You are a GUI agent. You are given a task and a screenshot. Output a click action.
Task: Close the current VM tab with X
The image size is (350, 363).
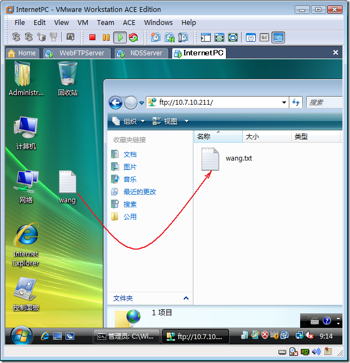click(335, 53)
